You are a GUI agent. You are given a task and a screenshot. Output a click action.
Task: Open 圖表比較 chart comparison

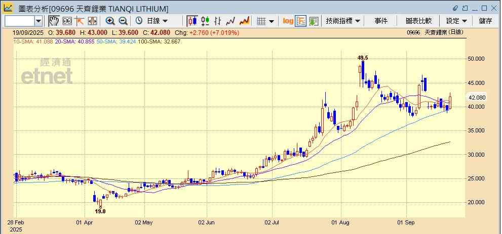click(418, 21)
